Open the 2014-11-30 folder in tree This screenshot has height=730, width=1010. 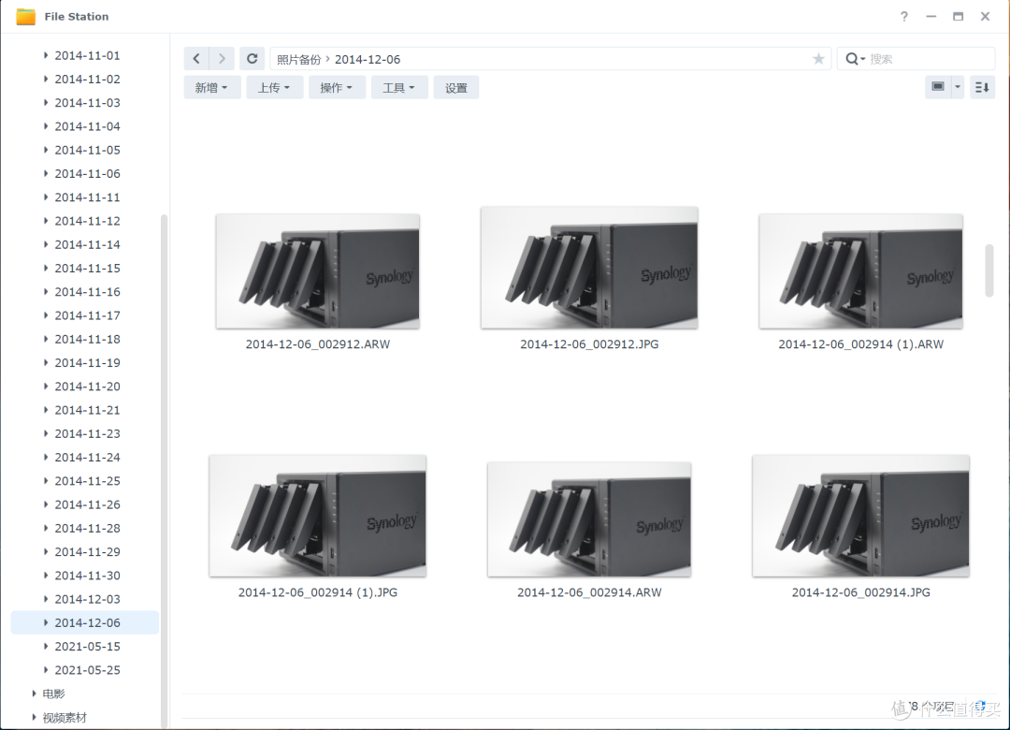point(87,576)
